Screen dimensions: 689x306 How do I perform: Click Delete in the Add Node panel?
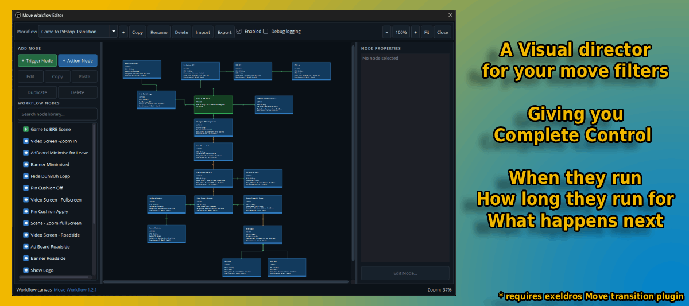click(x=78, y=92)
